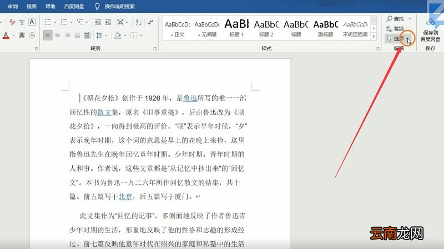Toggle align right

(67, 35)
